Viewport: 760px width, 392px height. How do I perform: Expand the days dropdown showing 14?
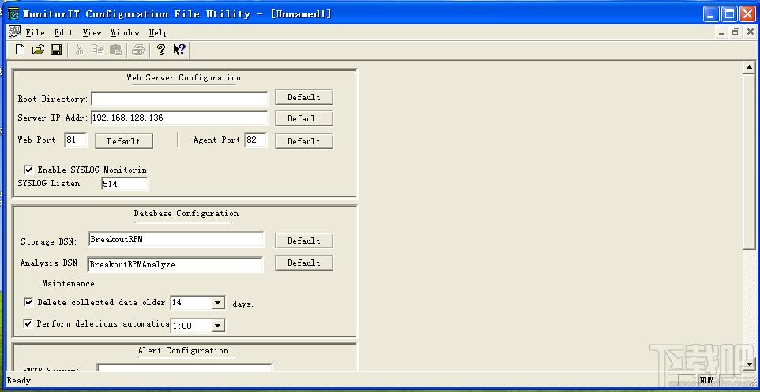click(218, 304)
